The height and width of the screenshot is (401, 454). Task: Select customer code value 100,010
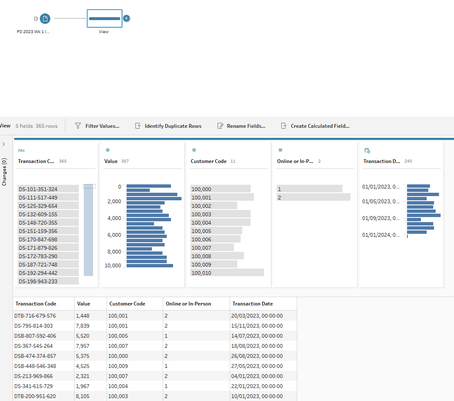(227, 273)
